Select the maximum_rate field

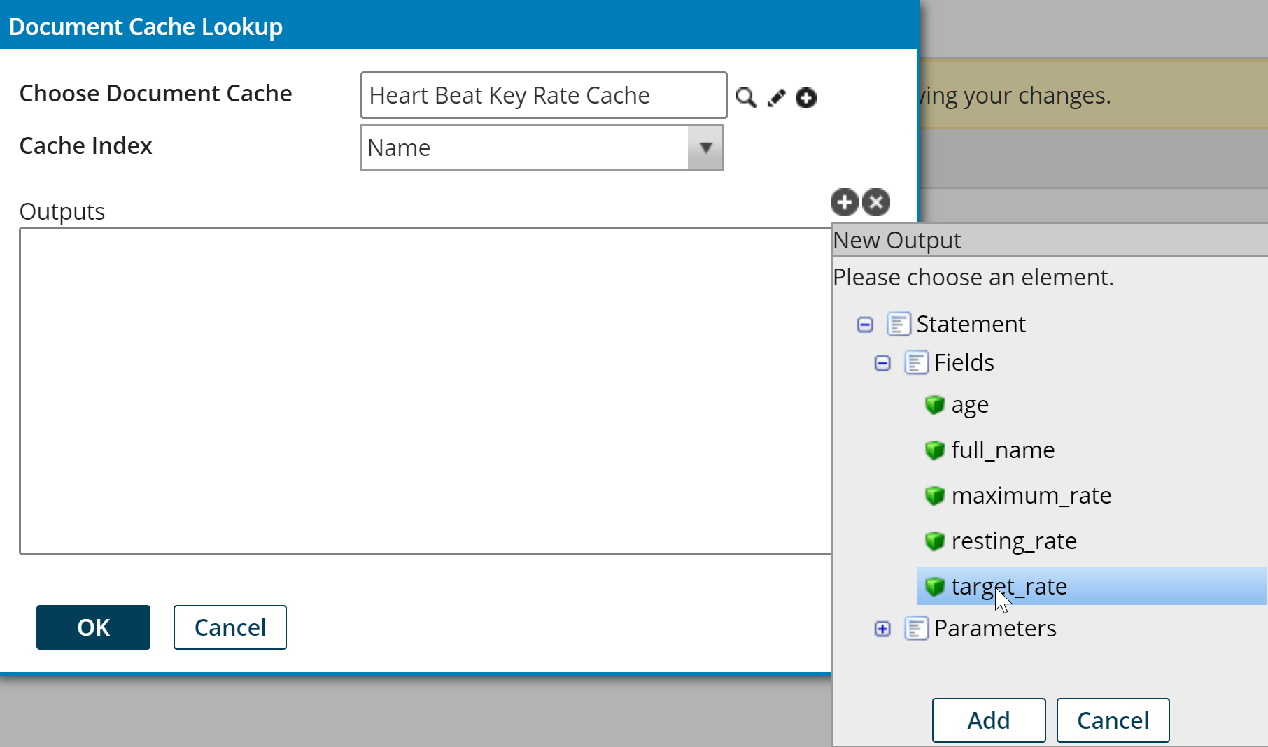click(x=1031, y=495)
